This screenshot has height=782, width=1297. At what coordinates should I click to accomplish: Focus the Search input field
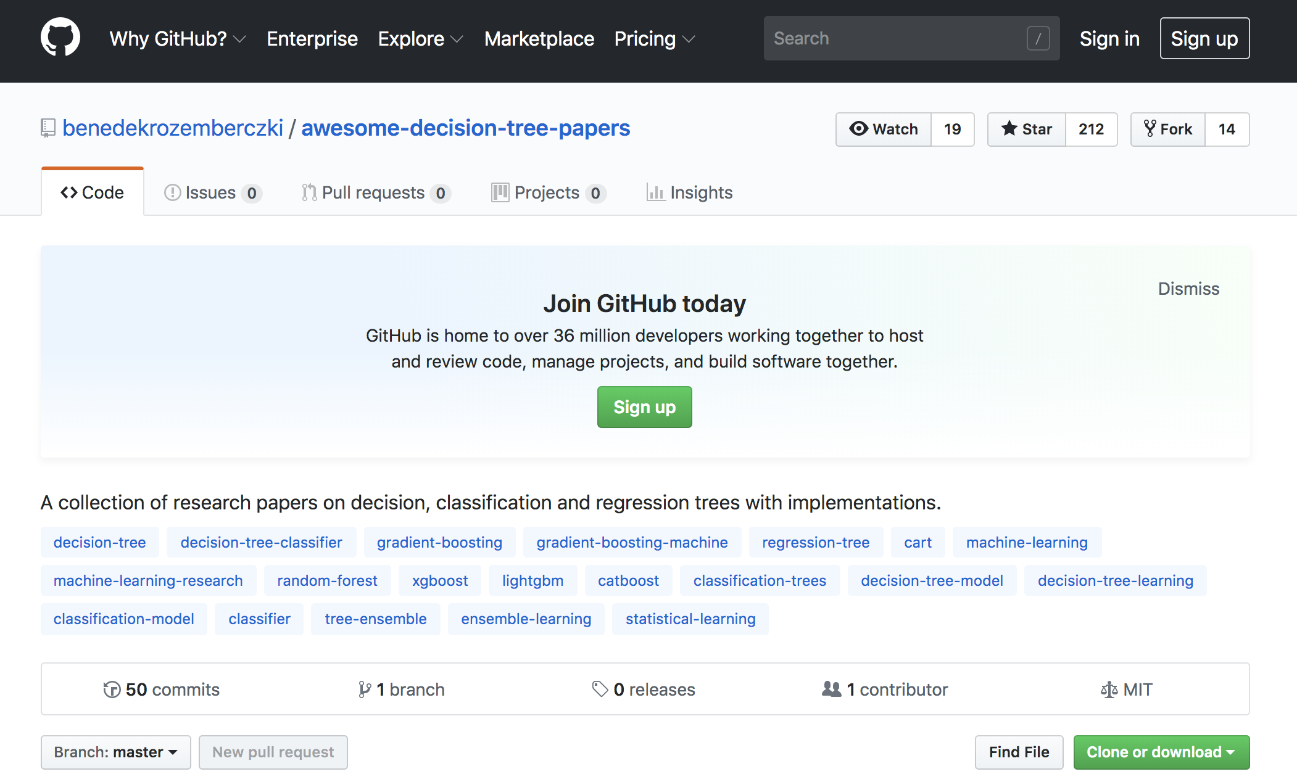pos(895,38)
